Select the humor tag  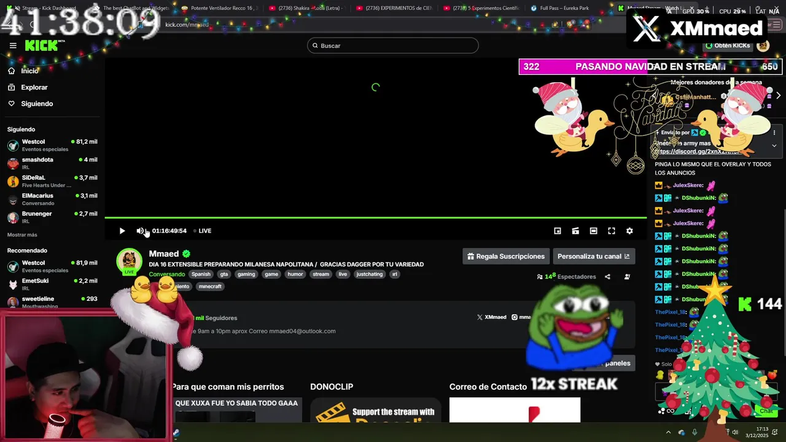click(295, 274)
